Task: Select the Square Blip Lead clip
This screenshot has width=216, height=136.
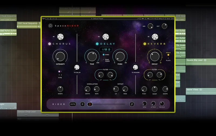Action: coord(201,62)
